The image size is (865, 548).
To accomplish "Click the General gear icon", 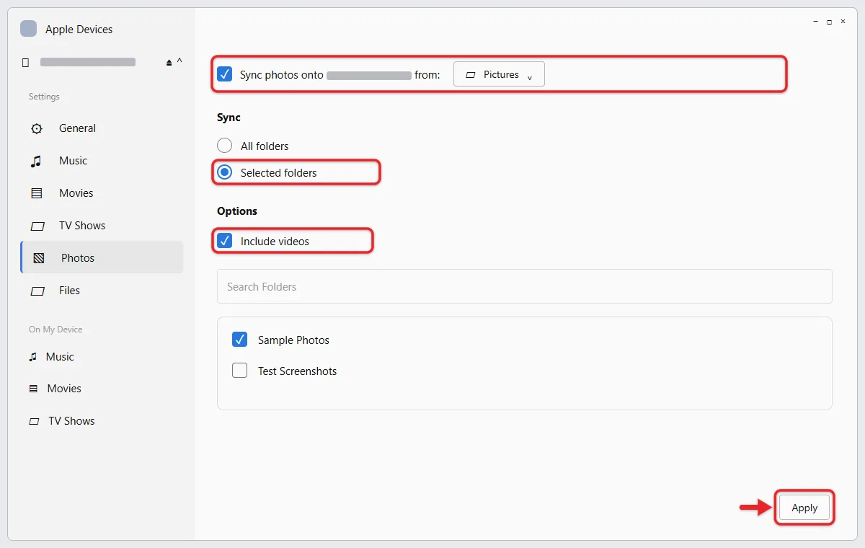I will 37,128.
